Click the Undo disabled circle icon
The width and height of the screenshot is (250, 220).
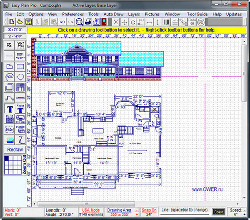(x=192, y=22)
